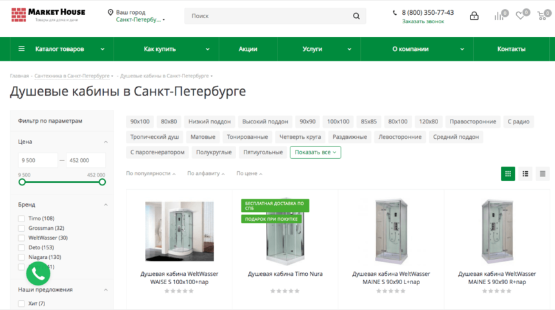Click the maximum price slider handle

coord(102,182)
